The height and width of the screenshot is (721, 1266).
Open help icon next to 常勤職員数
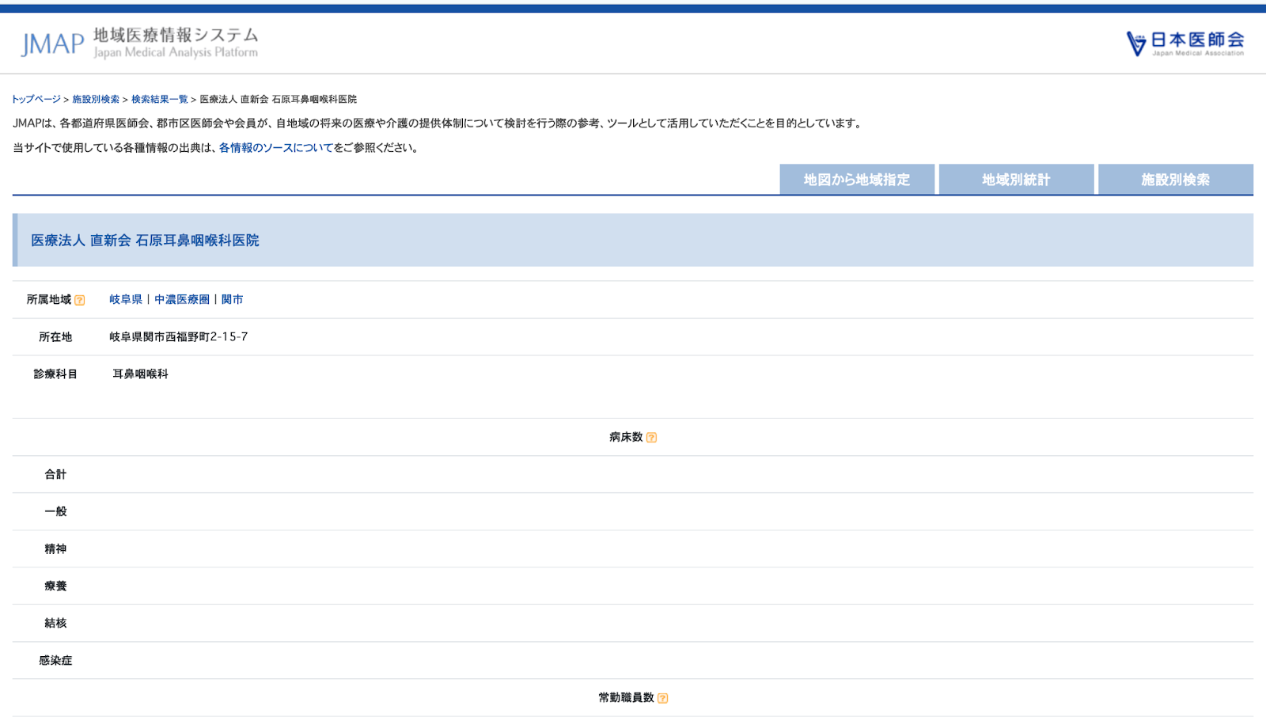tap(662, 698)
